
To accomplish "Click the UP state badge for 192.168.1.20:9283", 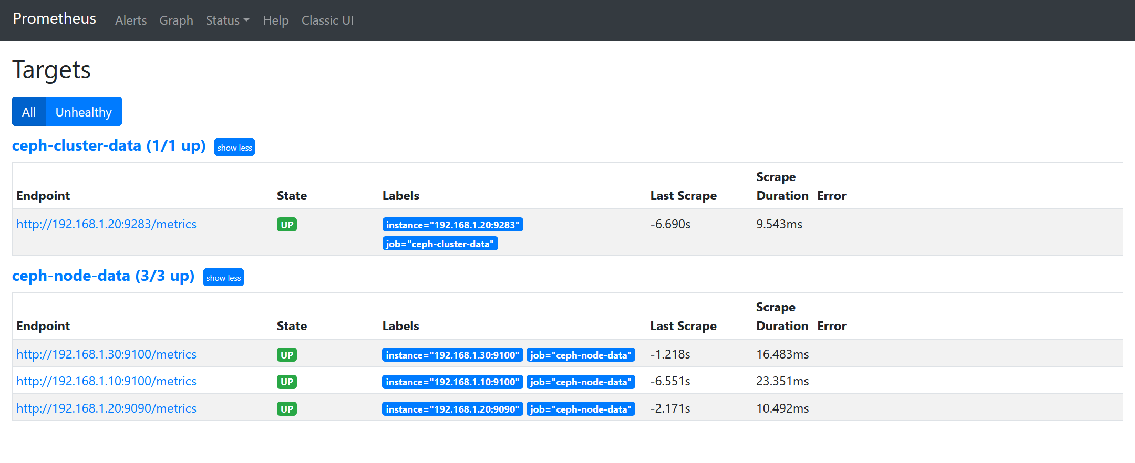I will click(x=287, y=225).
